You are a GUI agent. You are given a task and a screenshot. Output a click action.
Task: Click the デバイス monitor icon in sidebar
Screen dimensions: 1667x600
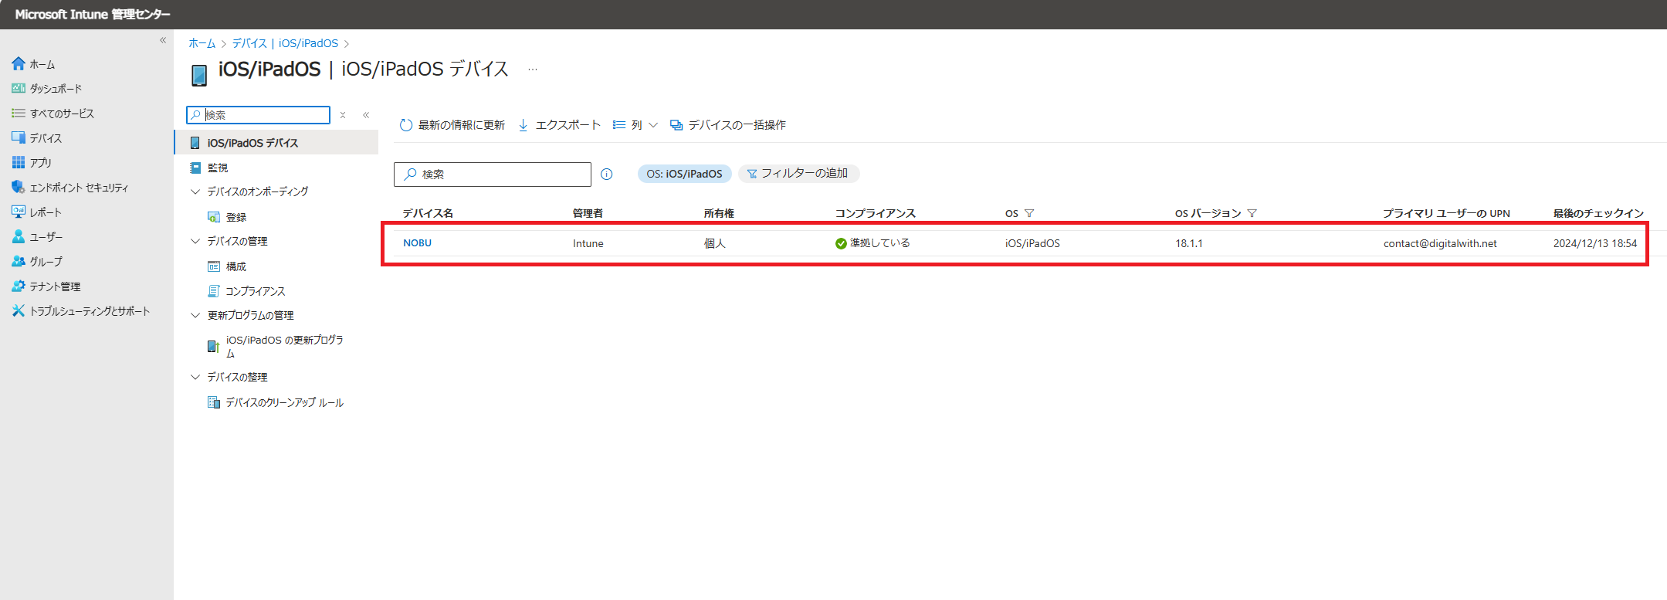(x=19, y=137)
